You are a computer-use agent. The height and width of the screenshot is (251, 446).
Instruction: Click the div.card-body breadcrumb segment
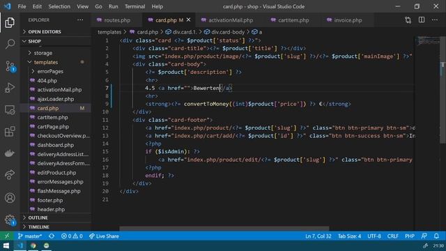224,32
